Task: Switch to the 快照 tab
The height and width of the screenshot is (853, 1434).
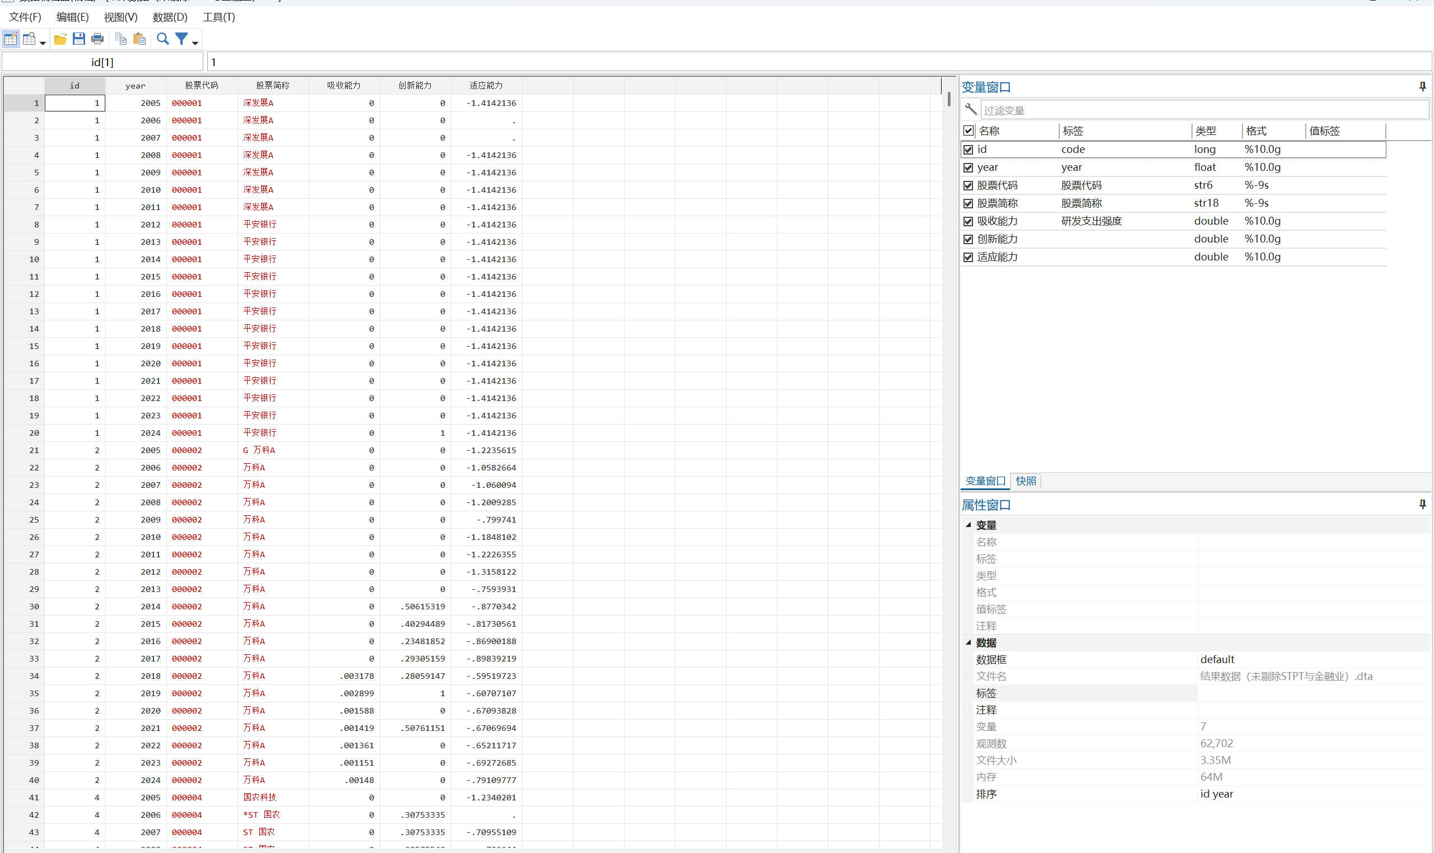Action: (1026, 481)
